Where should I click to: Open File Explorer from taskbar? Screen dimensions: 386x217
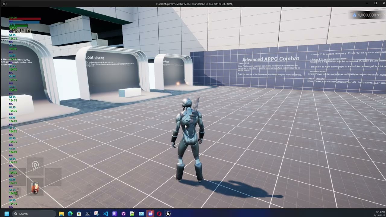tap(61, 214)
